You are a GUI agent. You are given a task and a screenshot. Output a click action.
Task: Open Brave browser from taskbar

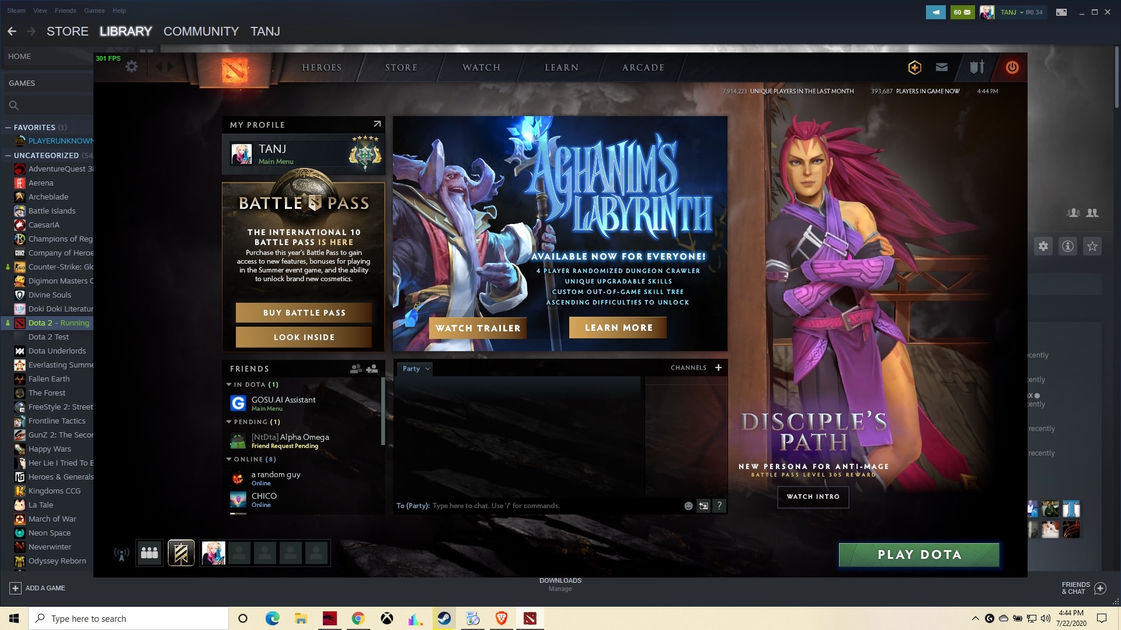501,618
